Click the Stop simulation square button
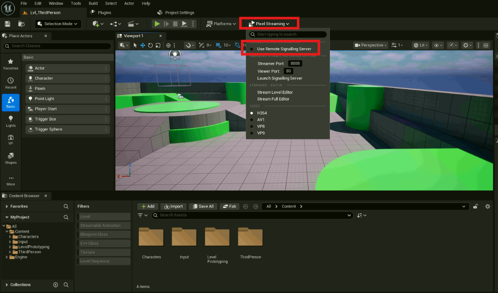The image size is (498, 293). point(175,24)
